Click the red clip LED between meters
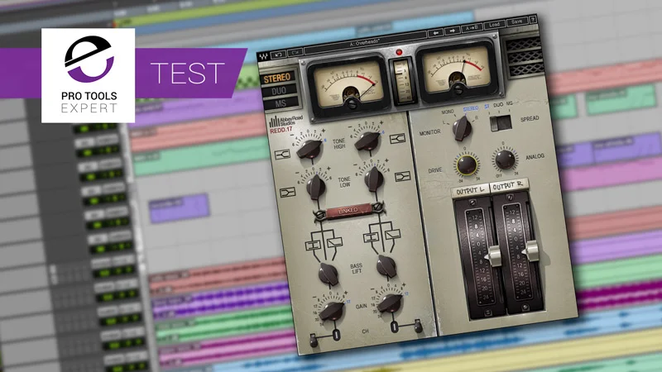Image resolution: width=662 pixels, height=372 pixels. 398,52
